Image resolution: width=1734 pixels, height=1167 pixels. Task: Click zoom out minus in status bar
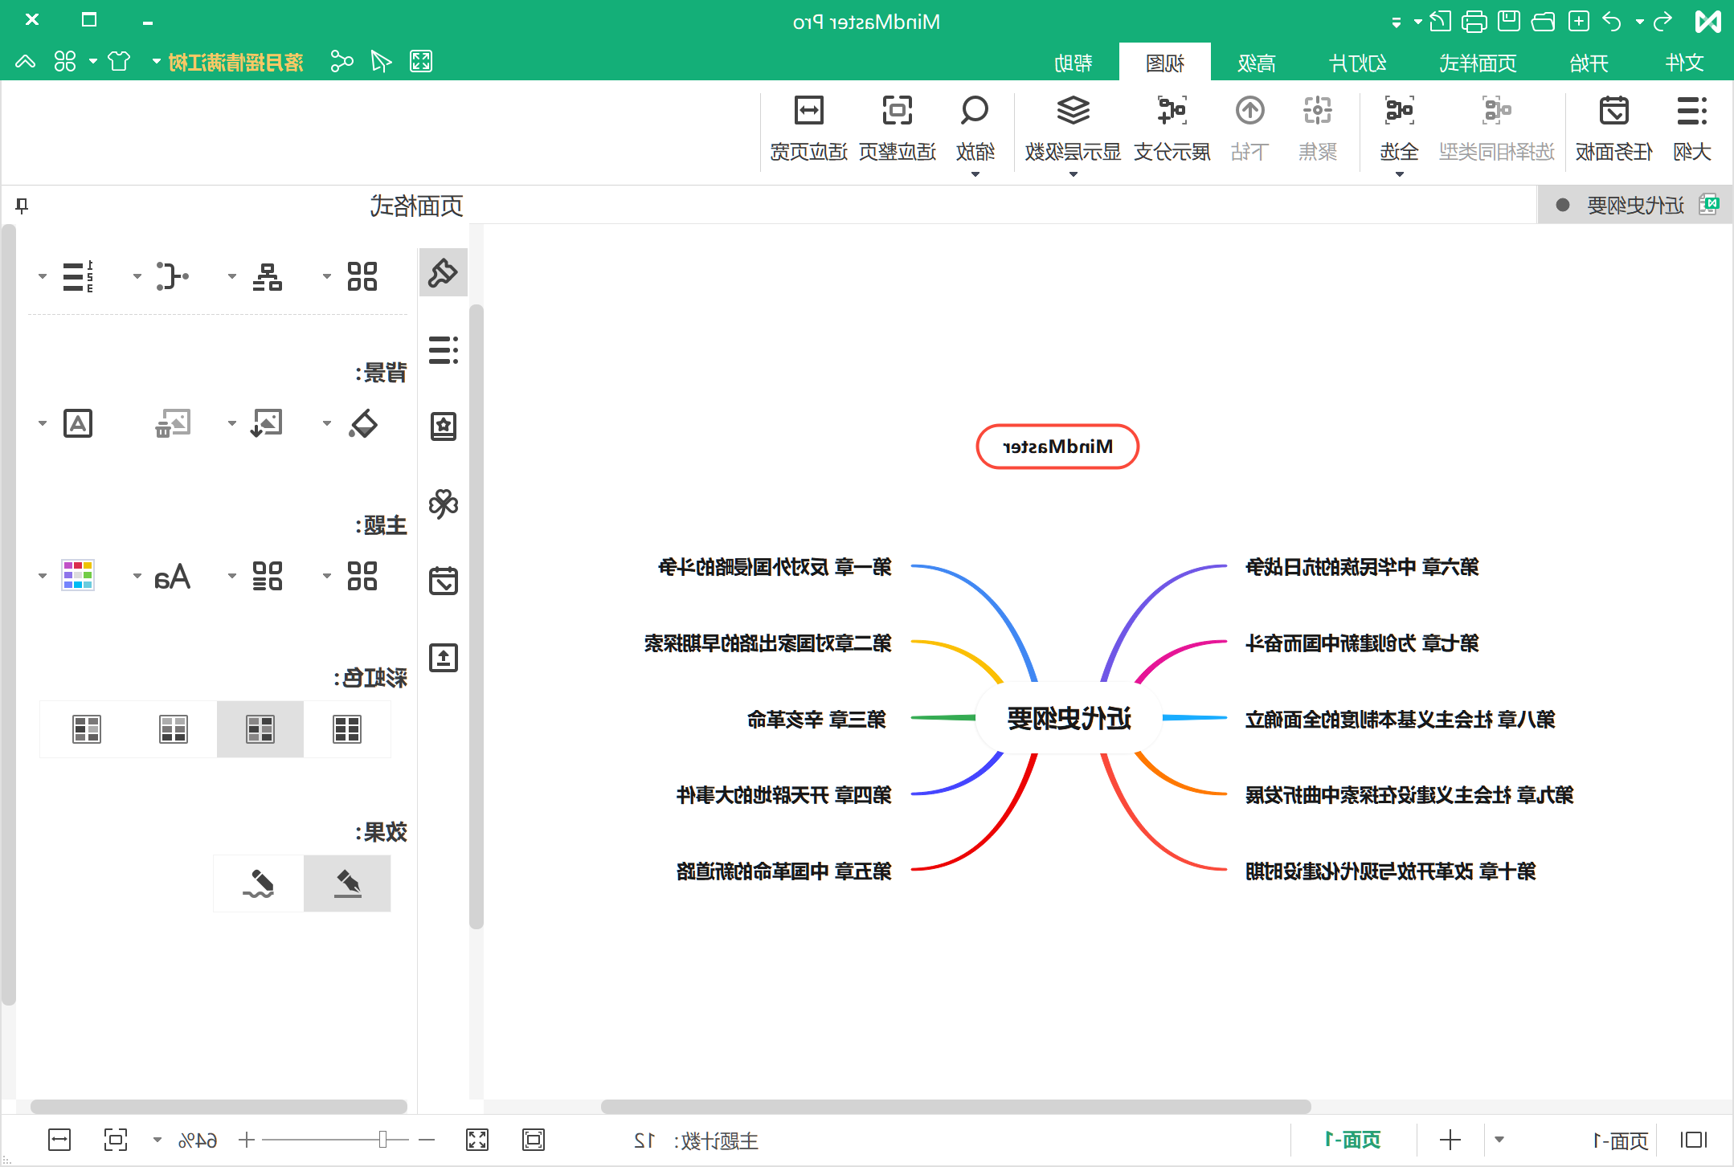pyautogui.click(x=427, y=1140)
